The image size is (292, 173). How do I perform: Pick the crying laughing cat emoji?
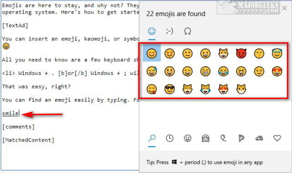click(205, 89)
